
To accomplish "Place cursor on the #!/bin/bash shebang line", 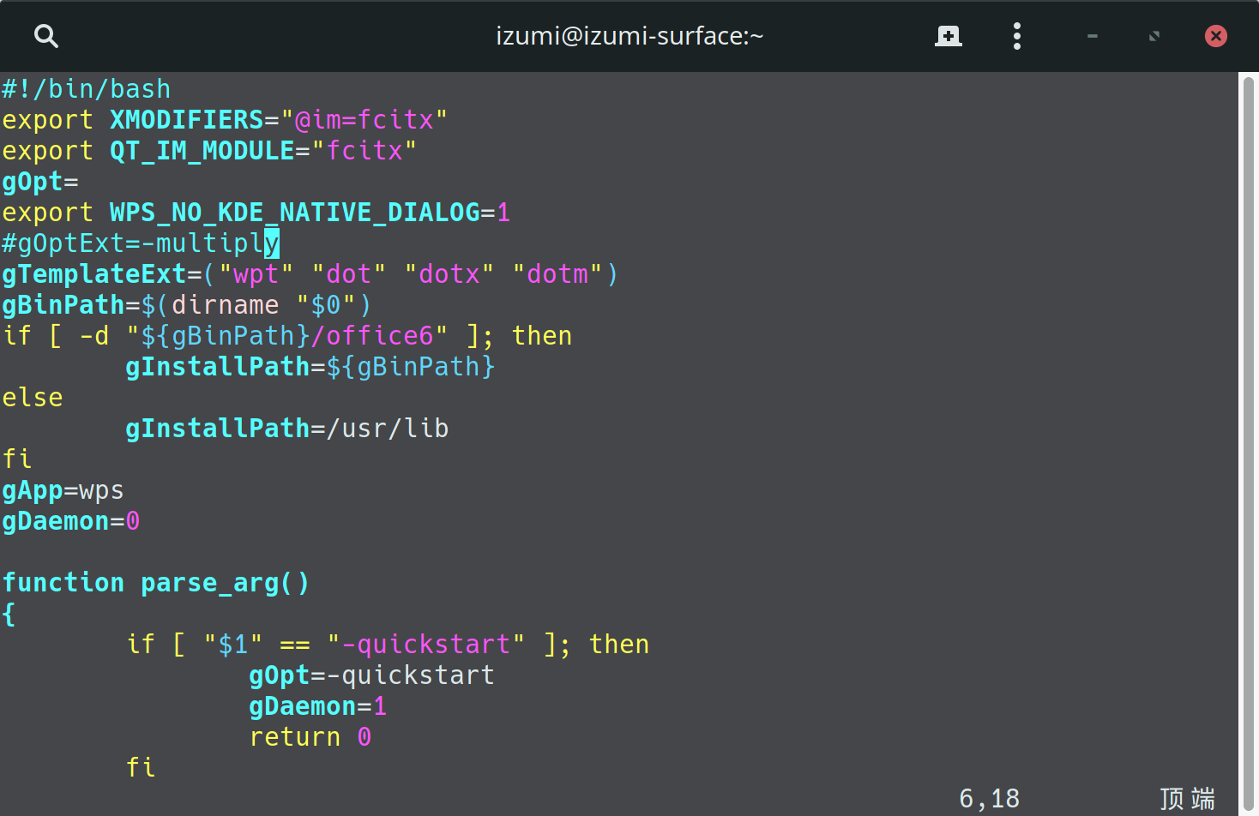I will pos(86,89).
